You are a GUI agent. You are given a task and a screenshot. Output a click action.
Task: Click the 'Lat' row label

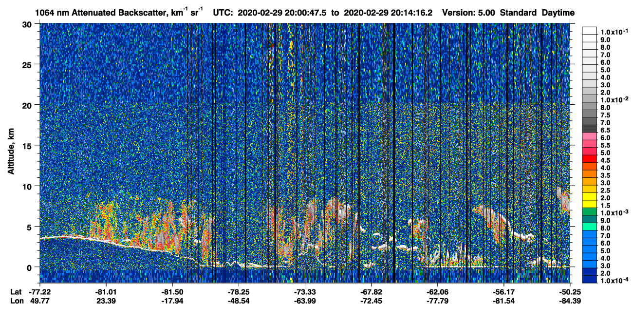pos(16,291)
